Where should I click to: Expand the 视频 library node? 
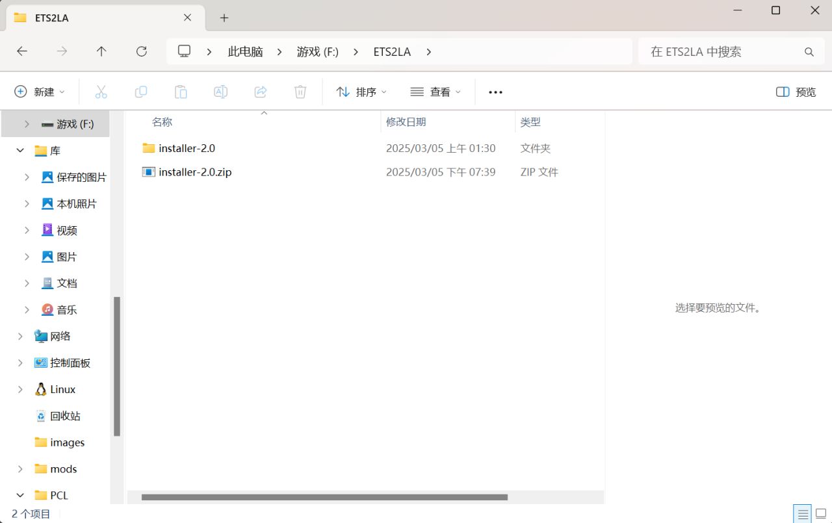pos(27,230)
